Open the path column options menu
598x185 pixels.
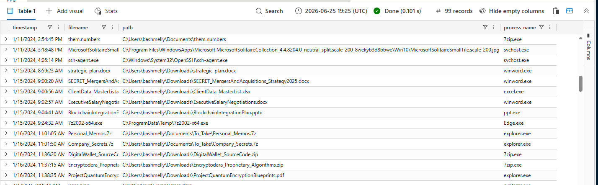[x=494, y=27]
